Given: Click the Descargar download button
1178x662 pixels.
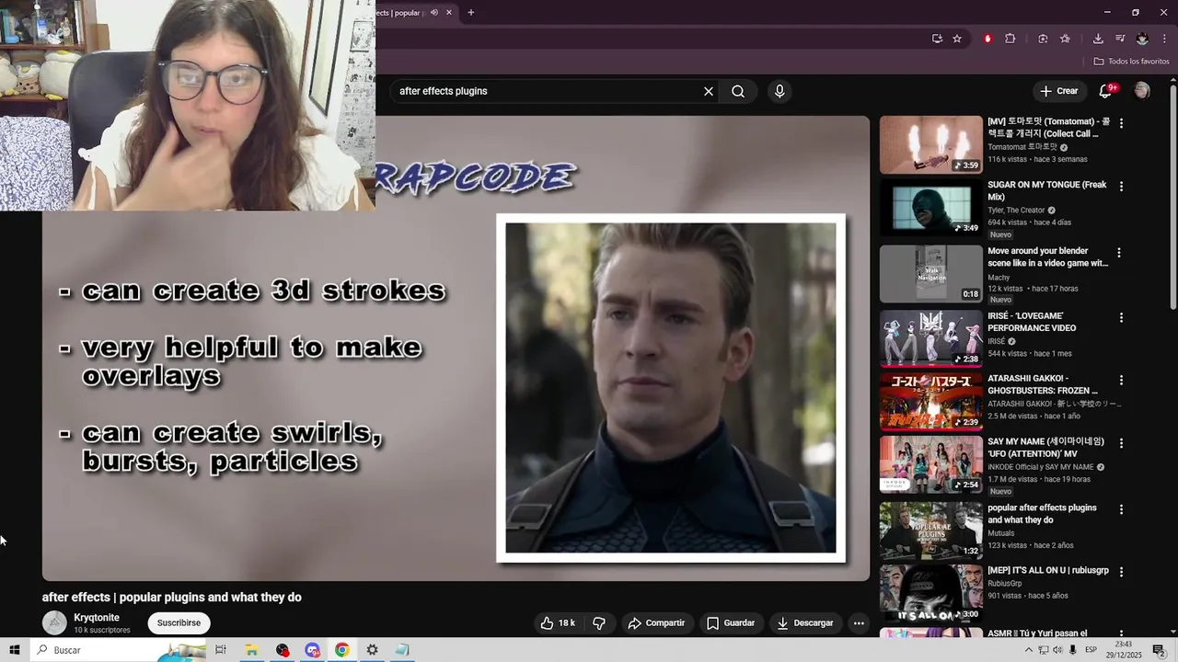Looking at the screenshot, I should 805,622.
